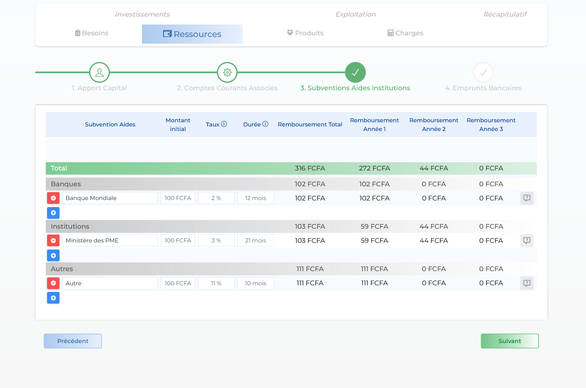586x388 pixels.
Task: Remove the Autre subvention row
Action: coord(53,283)
